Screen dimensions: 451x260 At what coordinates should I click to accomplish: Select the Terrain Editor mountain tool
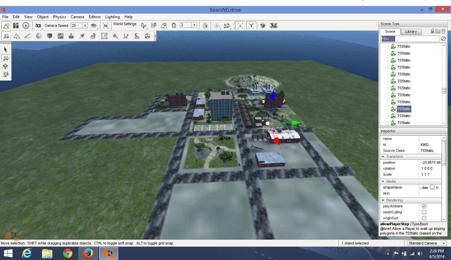pos(17,36)
